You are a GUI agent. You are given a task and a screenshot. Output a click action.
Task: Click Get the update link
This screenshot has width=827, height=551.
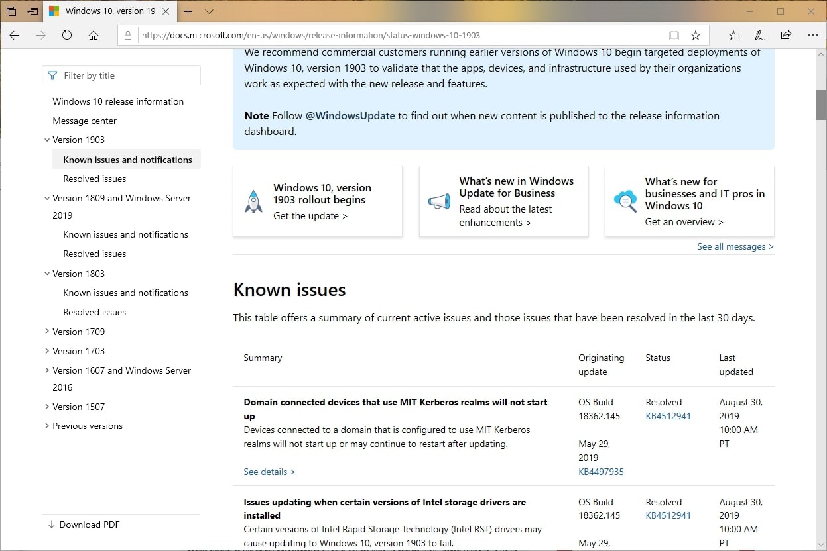click(310, 216)
